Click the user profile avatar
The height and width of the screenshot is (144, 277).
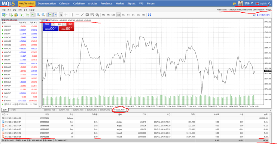[x=240, y=3]
